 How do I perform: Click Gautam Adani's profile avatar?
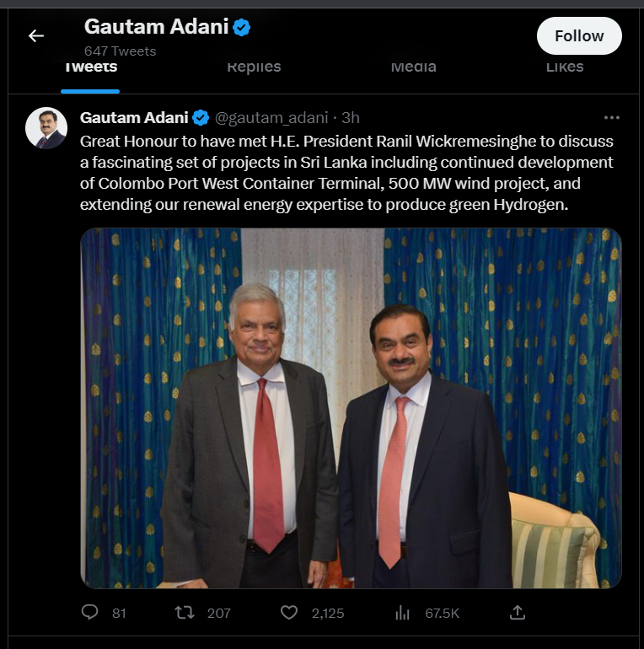click(x=46, y=128)
